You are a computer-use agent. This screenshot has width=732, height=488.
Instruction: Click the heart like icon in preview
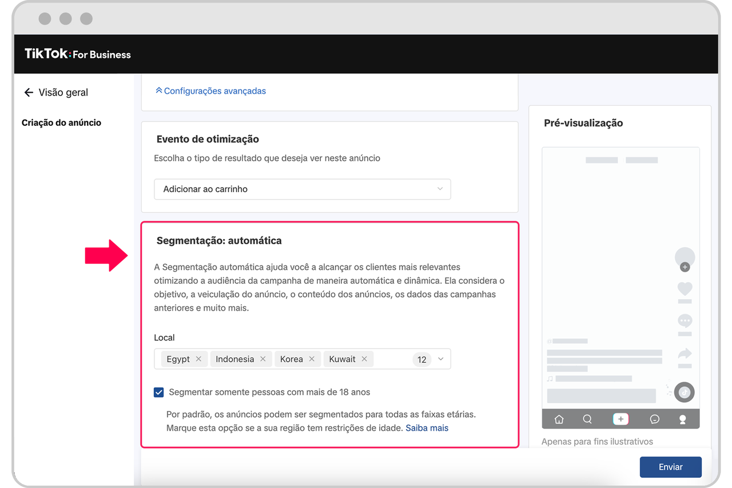685,289
